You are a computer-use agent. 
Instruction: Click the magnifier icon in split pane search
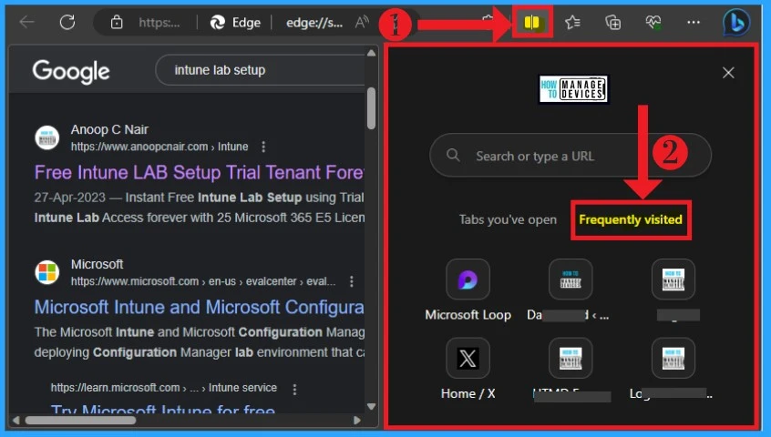(453, 155)
